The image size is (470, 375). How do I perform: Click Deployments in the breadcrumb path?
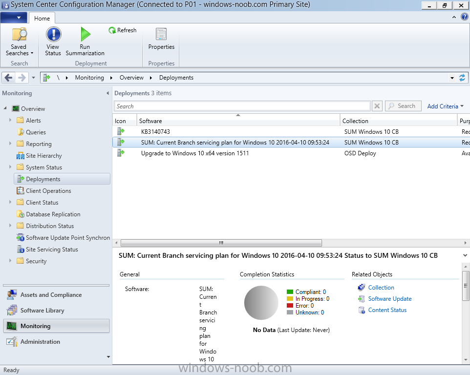176,78
